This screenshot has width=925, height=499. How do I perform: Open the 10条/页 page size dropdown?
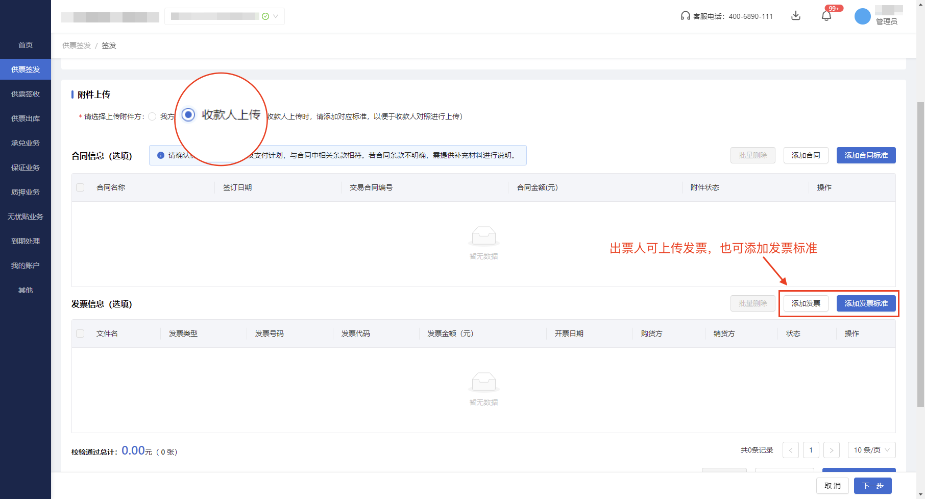(x=871, y=450)
